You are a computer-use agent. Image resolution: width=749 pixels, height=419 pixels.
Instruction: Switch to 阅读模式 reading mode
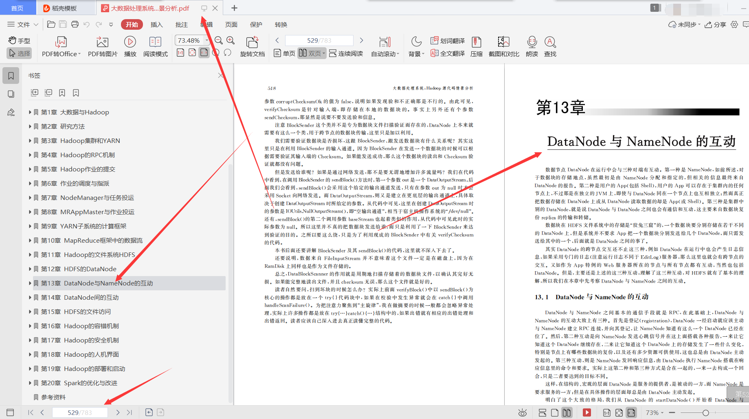click(x=155, y=47)
